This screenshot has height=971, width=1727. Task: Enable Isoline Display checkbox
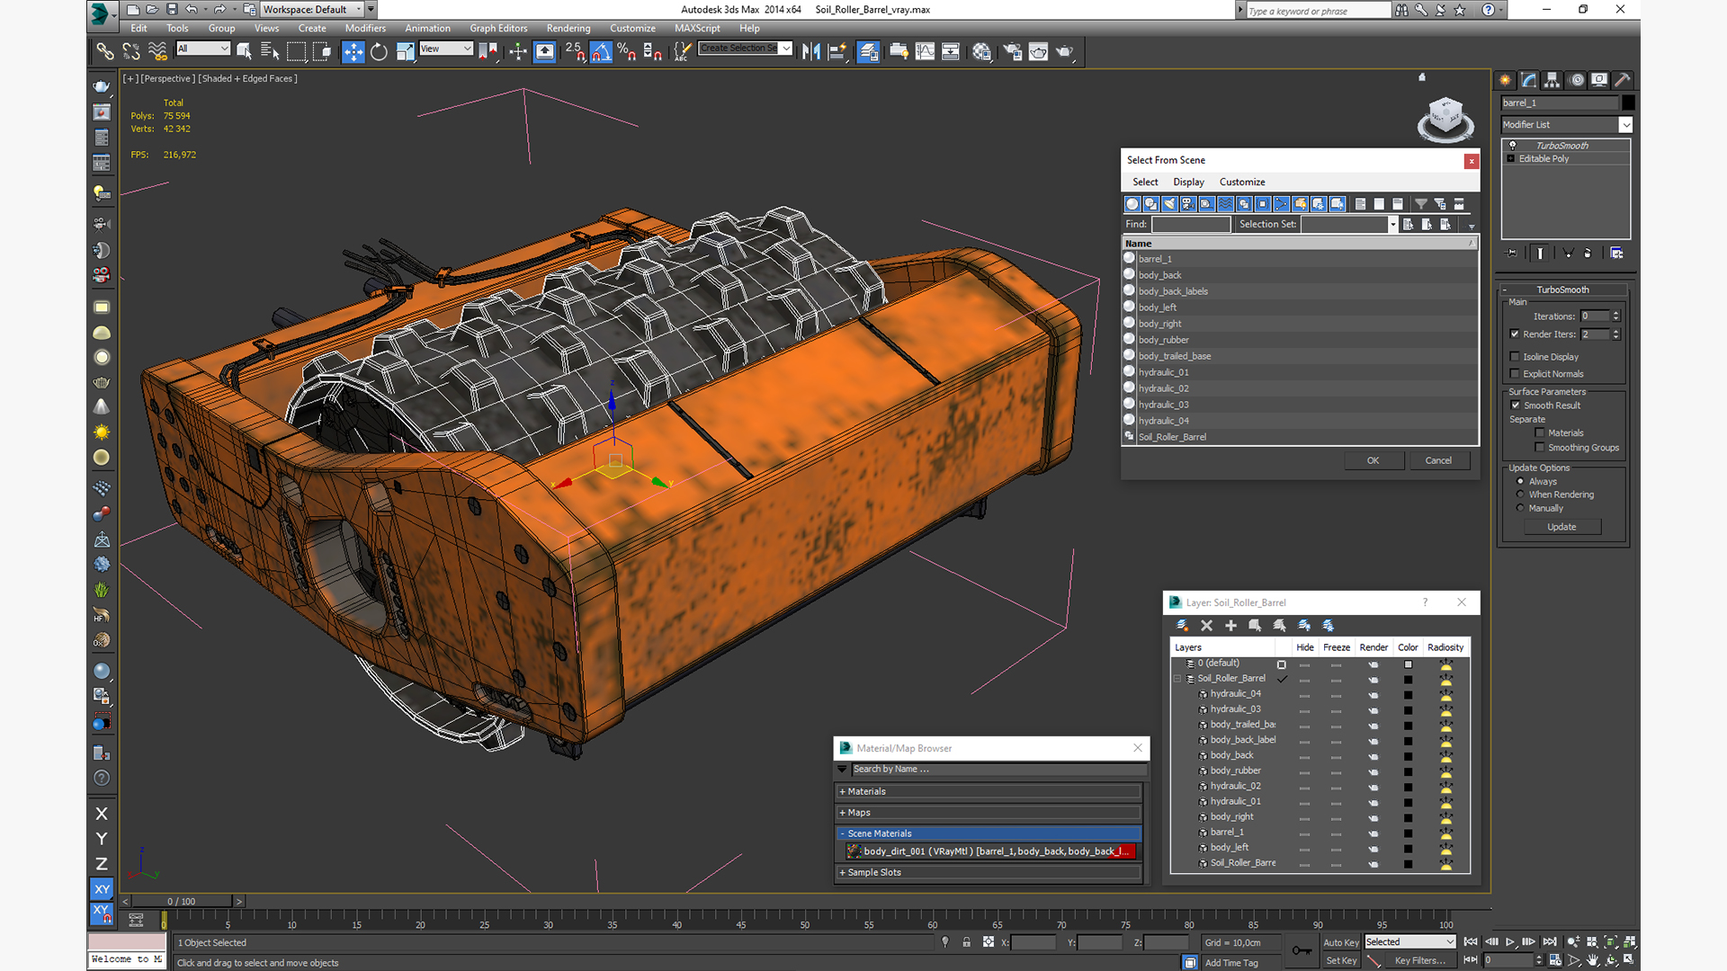click(1515, 357)
